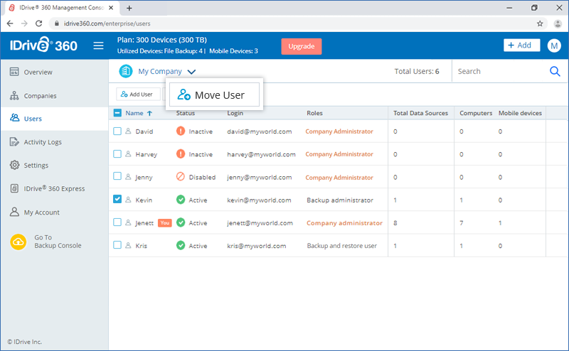Click the user icon beside Kris

click(128, 245)
